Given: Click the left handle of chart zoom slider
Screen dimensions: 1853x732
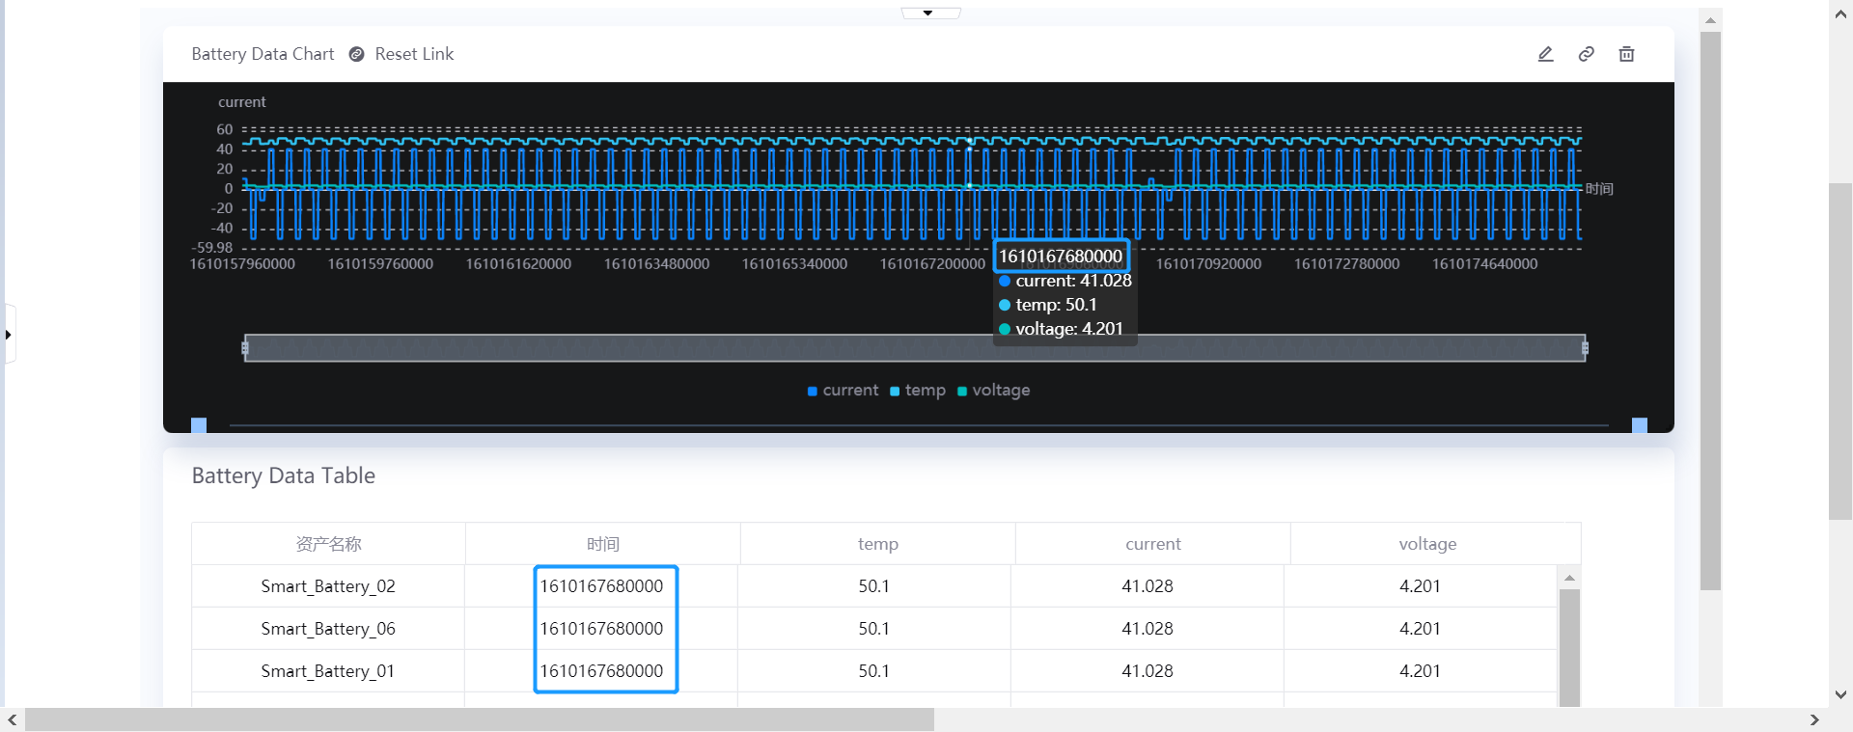Looking at the screenshot, I should 245,348.
